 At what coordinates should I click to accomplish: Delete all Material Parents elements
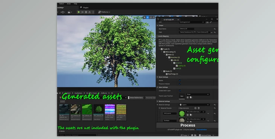pyautogui.click(x=199, y=108)
